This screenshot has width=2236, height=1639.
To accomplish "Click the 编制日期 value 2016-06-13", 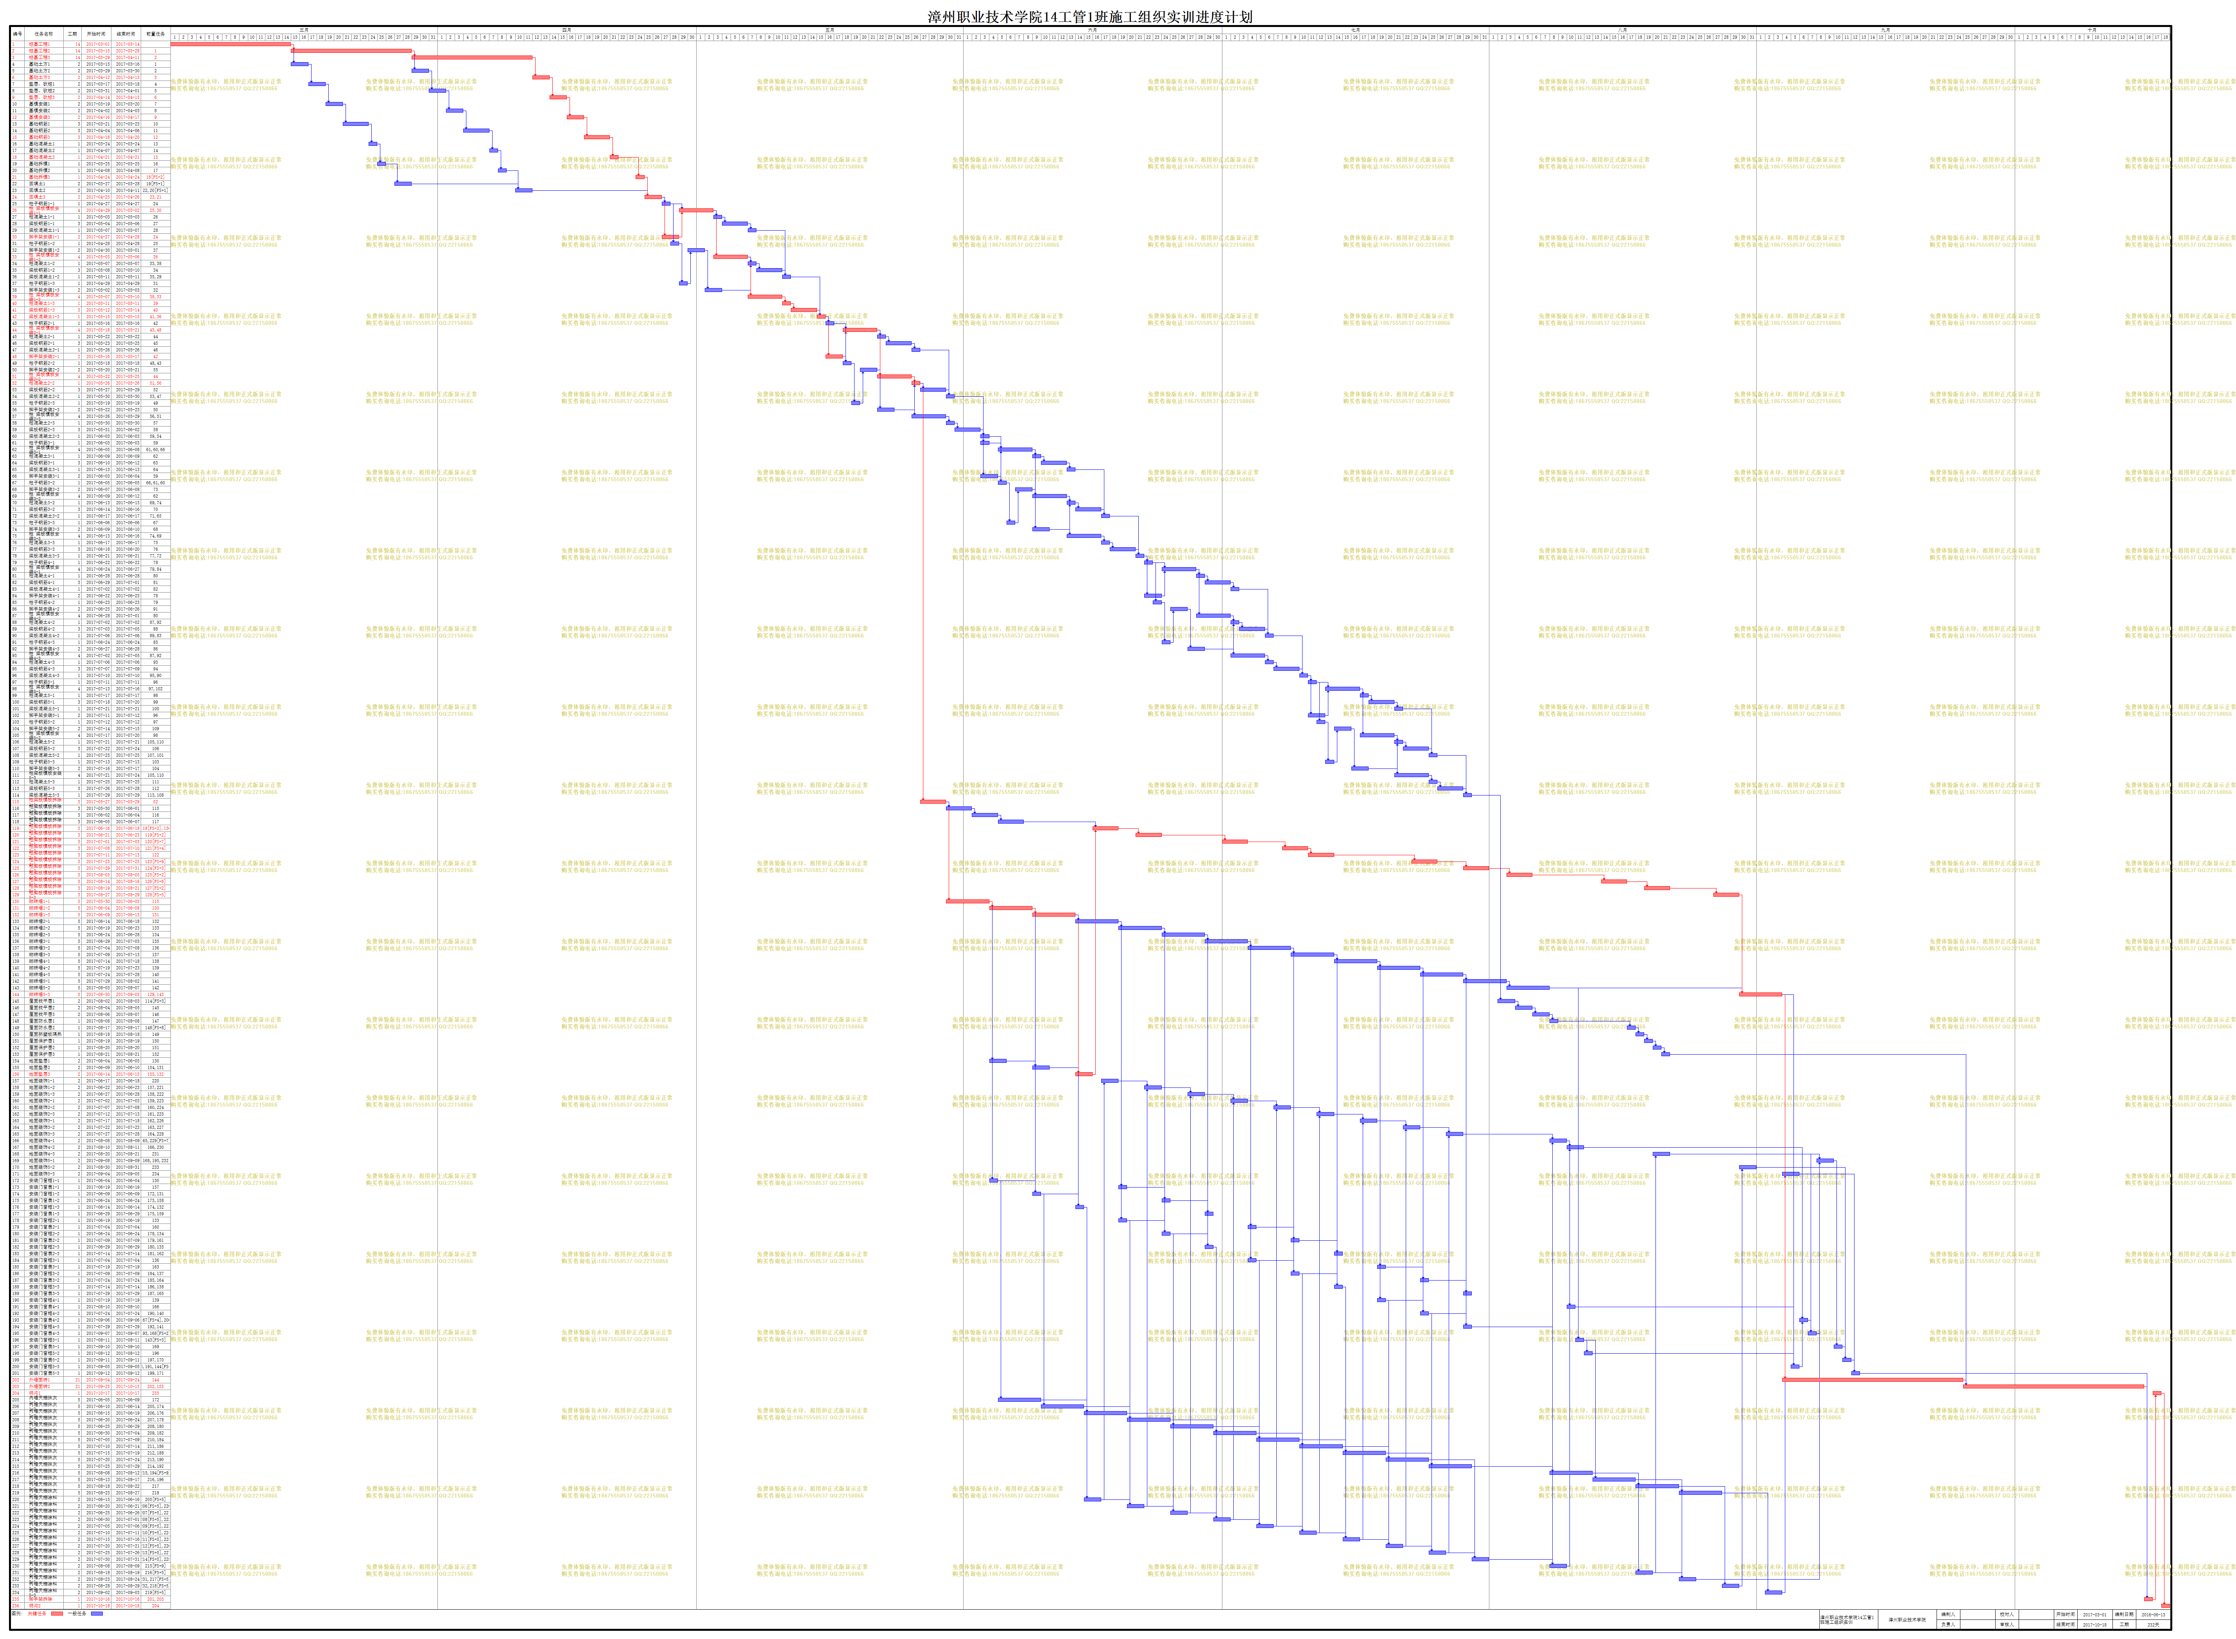I will tap(2154, 1615).
